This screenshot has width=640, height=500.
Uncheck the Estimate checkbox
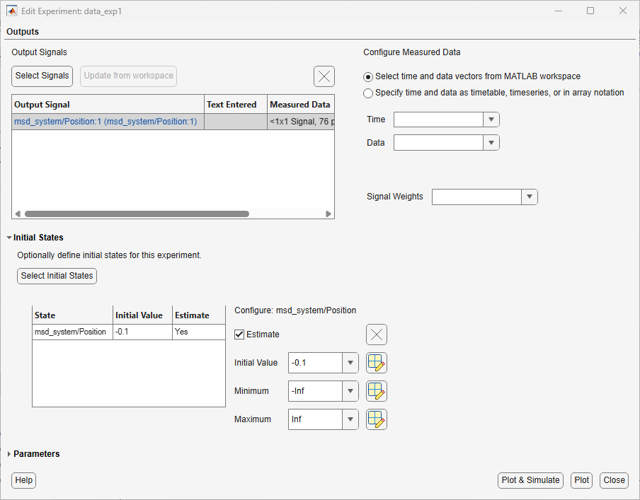pyautogui.click(x=239, y=335)
